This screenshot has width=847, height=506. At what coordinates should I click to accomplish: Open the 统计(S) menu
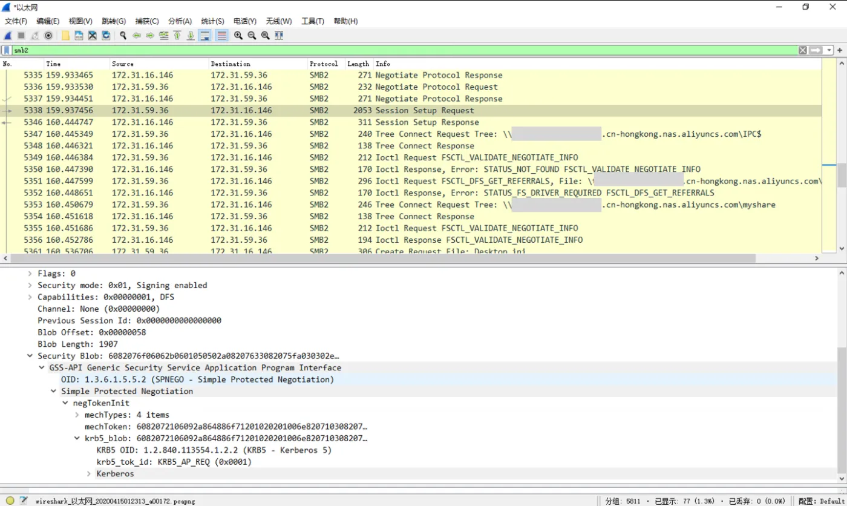[x=212, y=21]
